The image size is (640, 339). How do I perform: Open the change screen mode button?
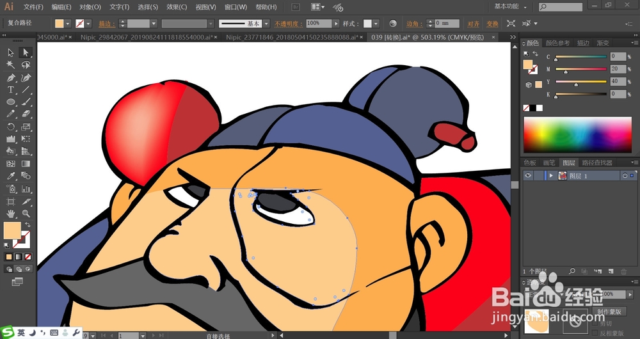point(17,281)
